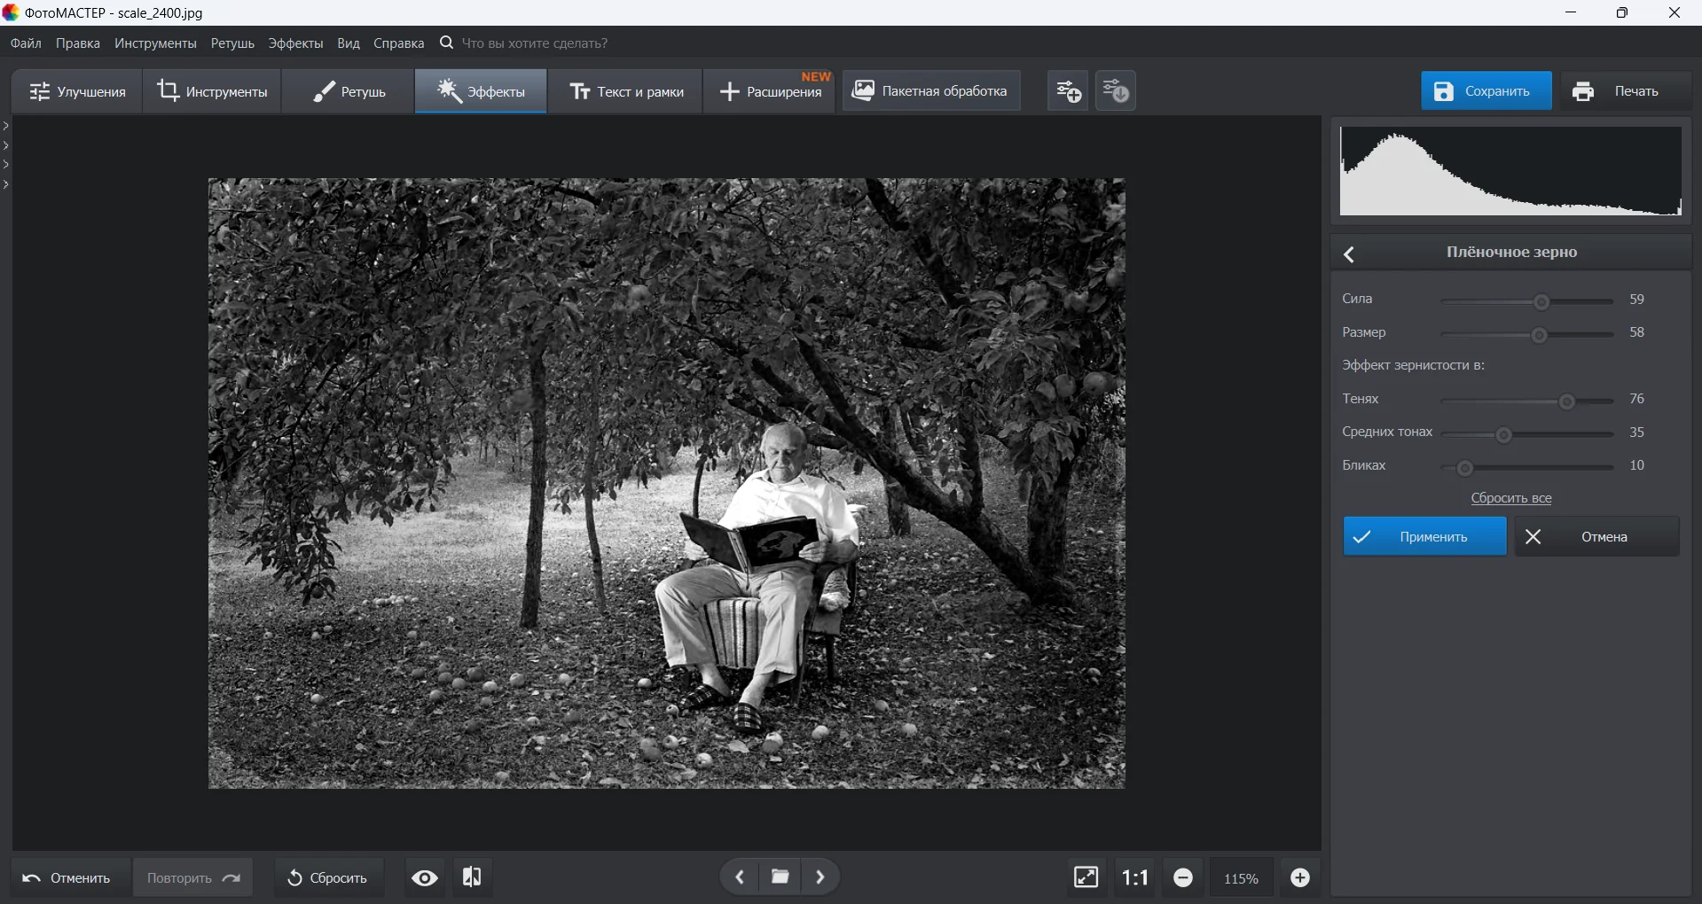Adjust the Бликах slider
Screen dimensions: 1702x904
[1465, 468]
